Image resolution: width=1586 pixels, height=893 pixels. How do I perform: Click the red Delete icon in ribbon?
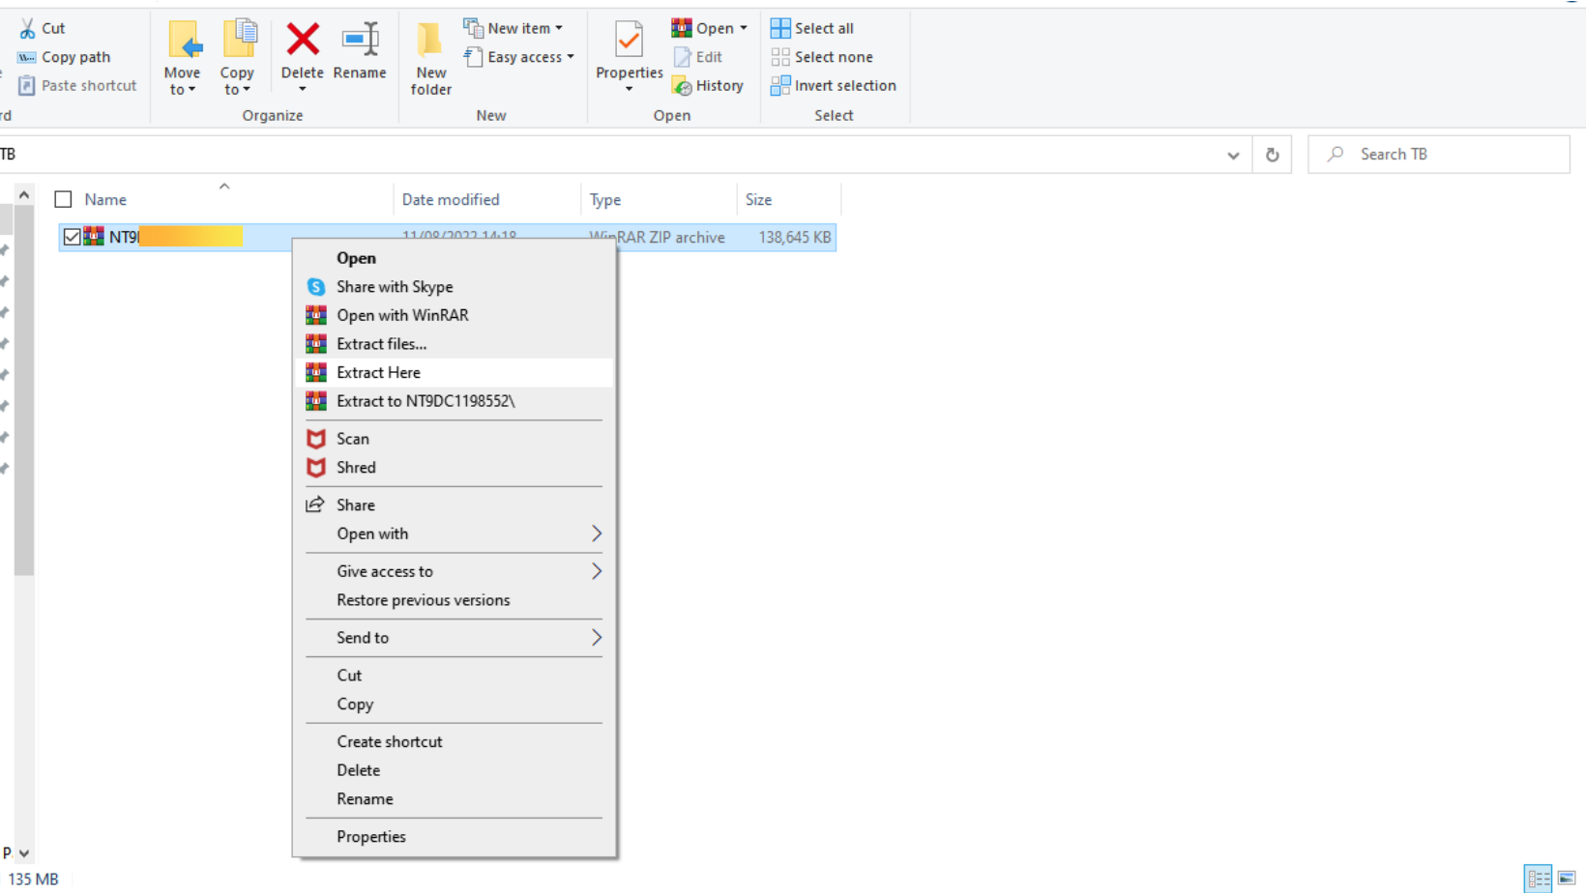pyautogui.click(x=303, y=41)
